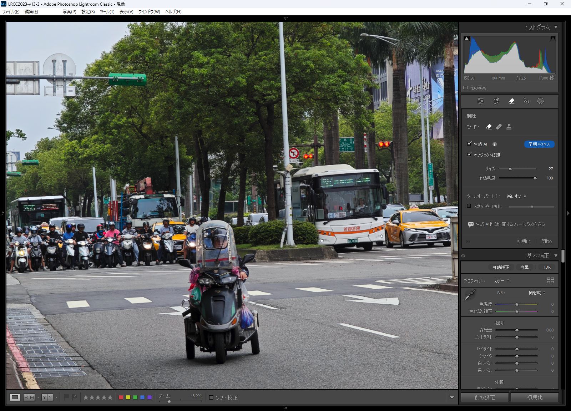
Task: Disable the オブジェクト認識 checkbox
Action: click(x=469, y=154)
